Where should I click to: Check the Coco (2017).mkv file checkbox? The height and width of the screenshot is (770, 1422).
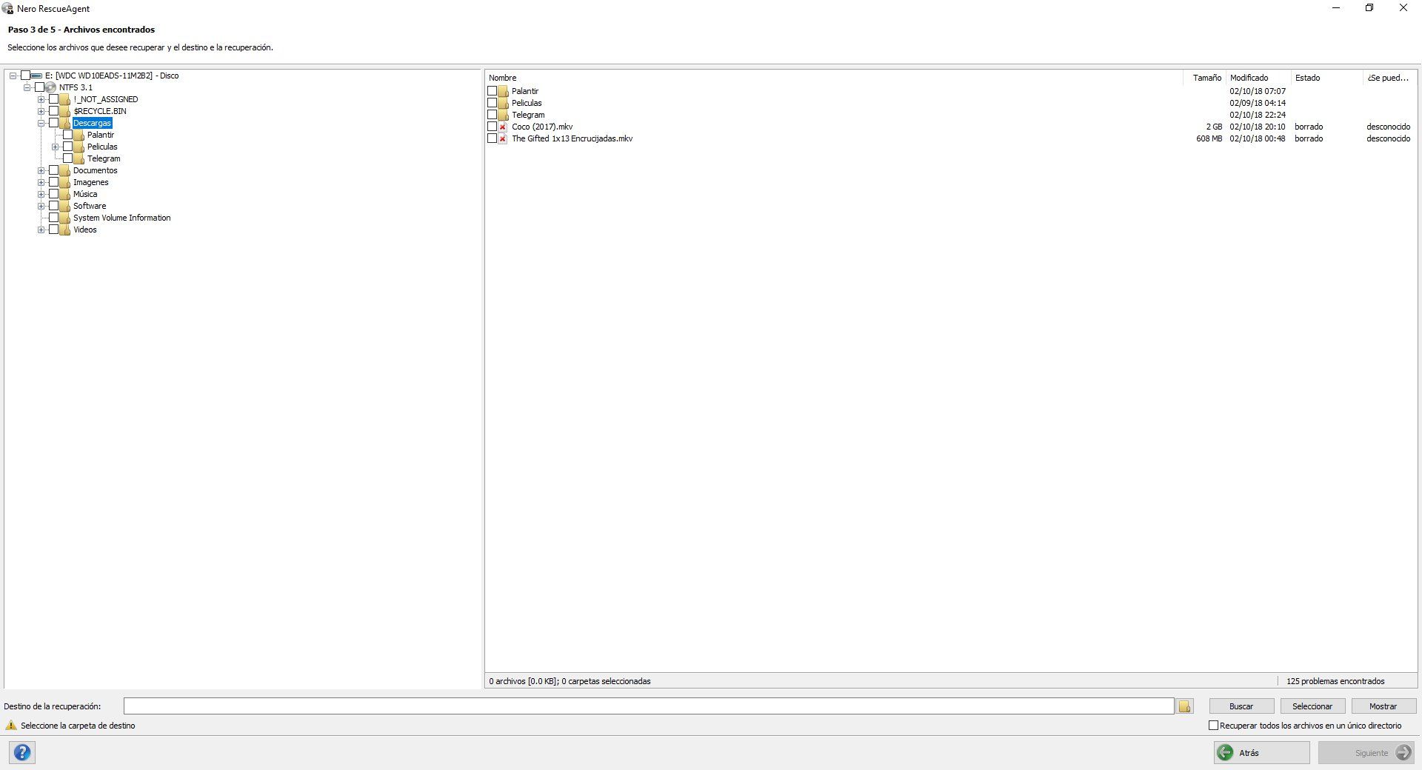coord(492,127)
